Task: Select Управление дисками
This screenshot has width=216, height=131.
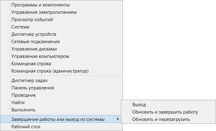Action: (x=34, y=49)
